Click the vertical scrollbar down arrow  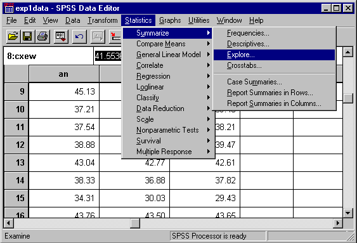[347, 213]
